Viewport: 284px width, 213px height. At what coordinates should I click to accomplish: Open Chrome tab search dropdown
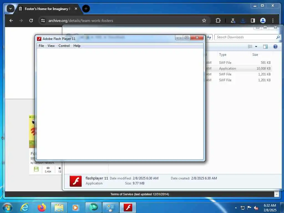coord(10,9)
